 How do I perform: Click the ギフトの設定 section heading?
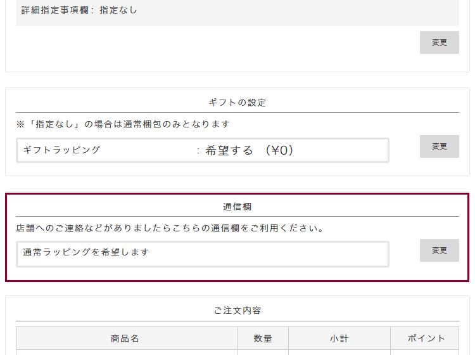pos(237,103)
